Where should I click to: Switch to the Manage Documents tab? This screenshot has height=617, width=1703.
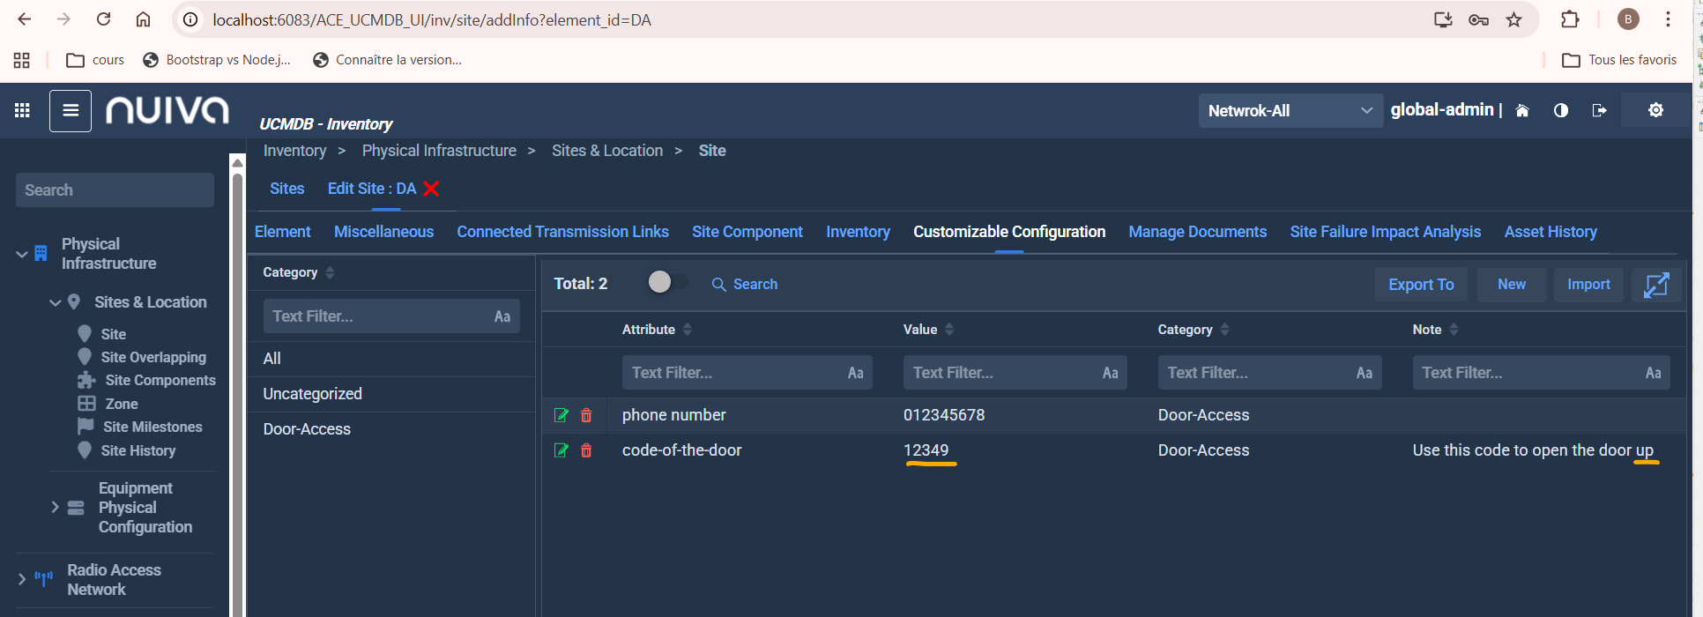click(x=1197, y=232)
